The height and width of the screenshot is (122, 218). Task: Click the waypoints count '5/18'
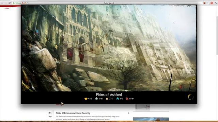click(x=100, y=99)
